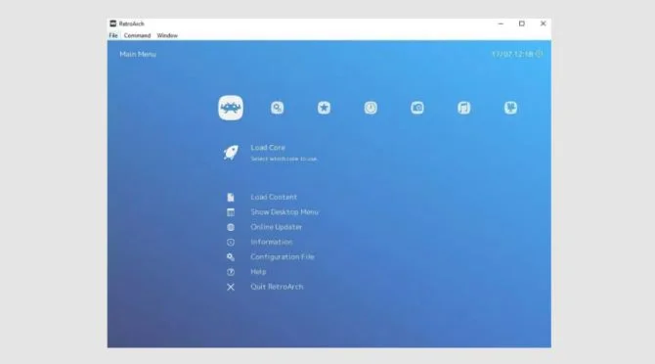Image resolution: width=655 pixels, height=364 pixels.
Task: Click the 'Select which core to use' description
Action: click(284, 159)
